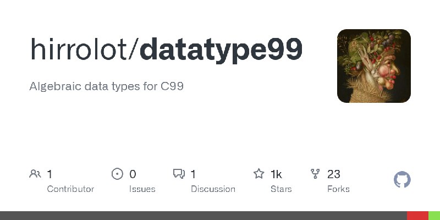Click the GitHub Octocat logo
The height and width of the screenshot is (220, 440).
point(402,179)
